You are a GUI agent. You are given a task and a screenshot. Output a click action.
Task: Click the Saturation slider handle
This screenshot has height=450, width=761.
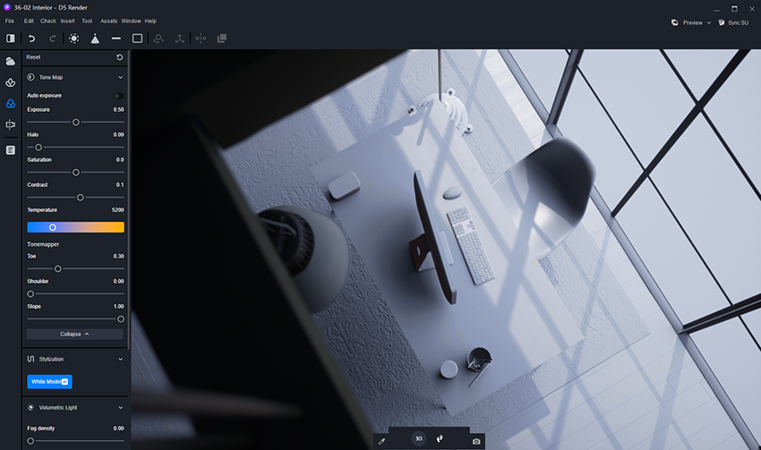tap(76, 173)
